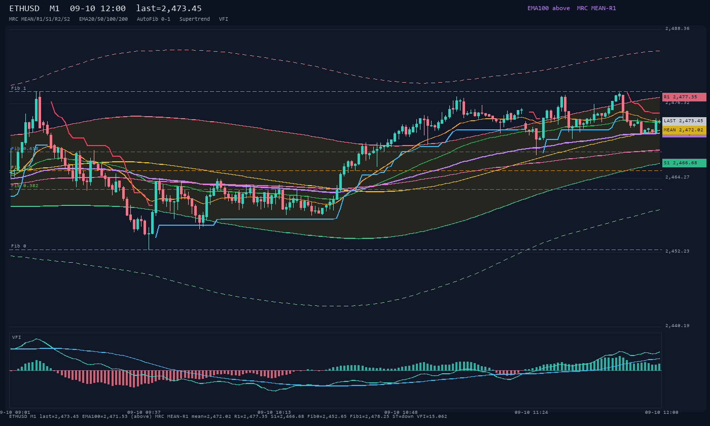Click the VFI panel label
Viewport: 710px width, 426px height.
(17, 337)
